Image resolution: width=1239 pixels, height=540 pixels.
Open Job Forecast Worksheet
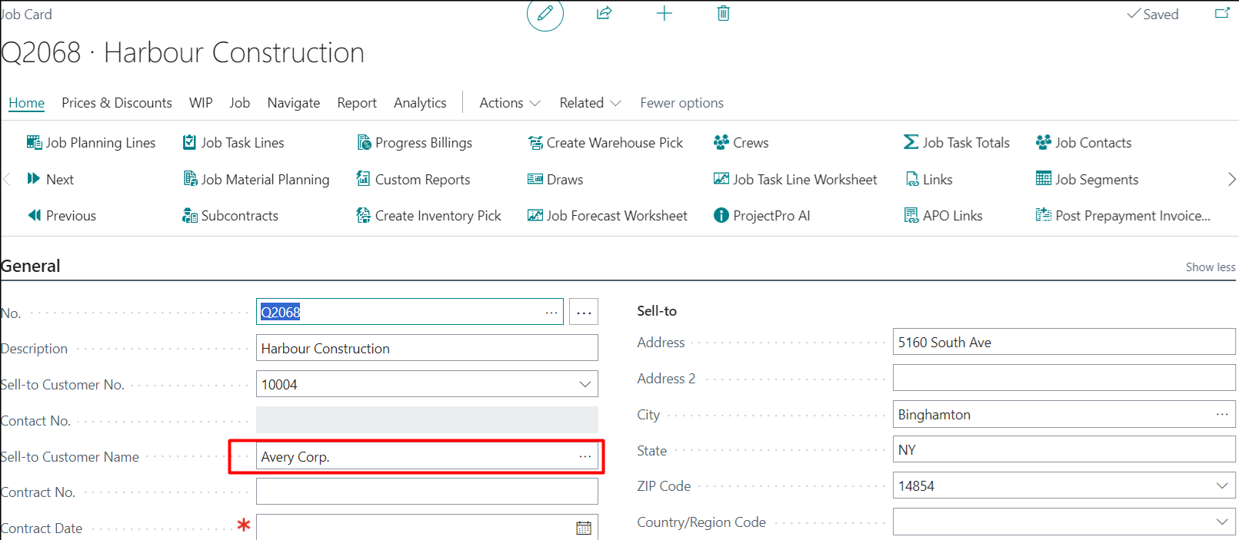[608, 216]
